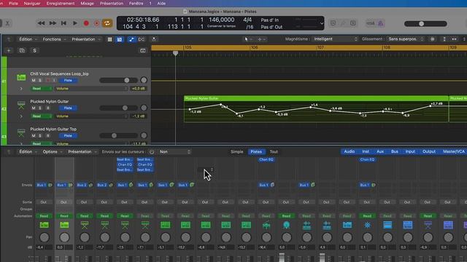Viewport: 467px width, 262px height.
Task: Click the global tracks icon above the track headers
Action: (x=143, y=50)
